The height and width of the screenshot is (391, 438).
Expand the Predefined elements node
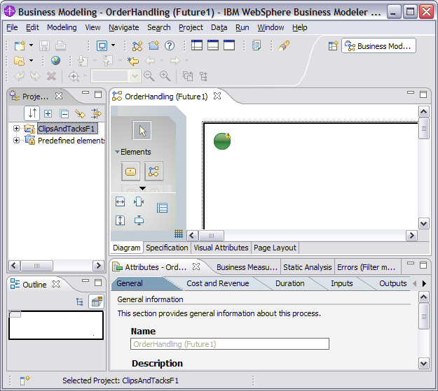coord(16,141)
